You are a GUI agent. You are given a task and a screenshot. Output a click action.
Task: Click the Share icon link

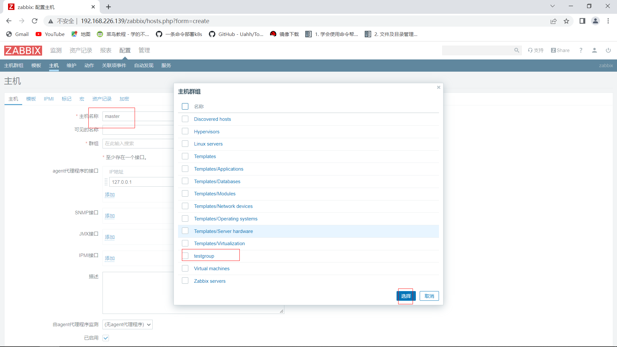tap(560, 50)
